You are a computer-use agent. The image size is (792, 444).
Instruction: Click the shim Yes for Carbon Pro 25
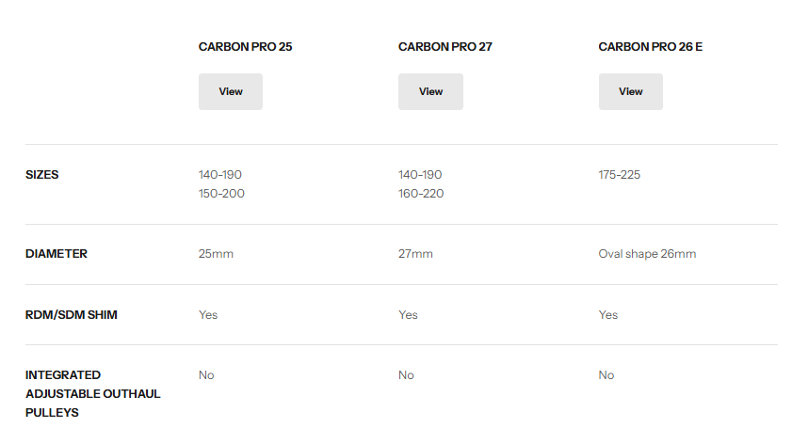(208, 314)
